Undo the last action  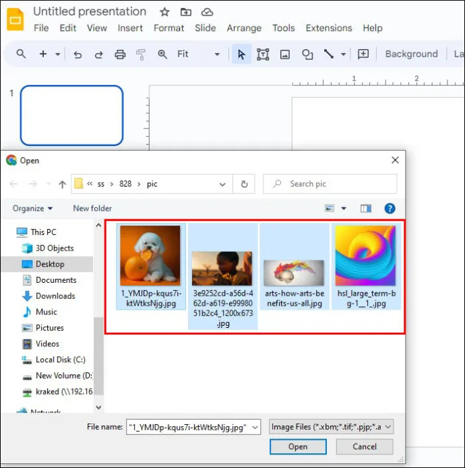click(77, 55)
